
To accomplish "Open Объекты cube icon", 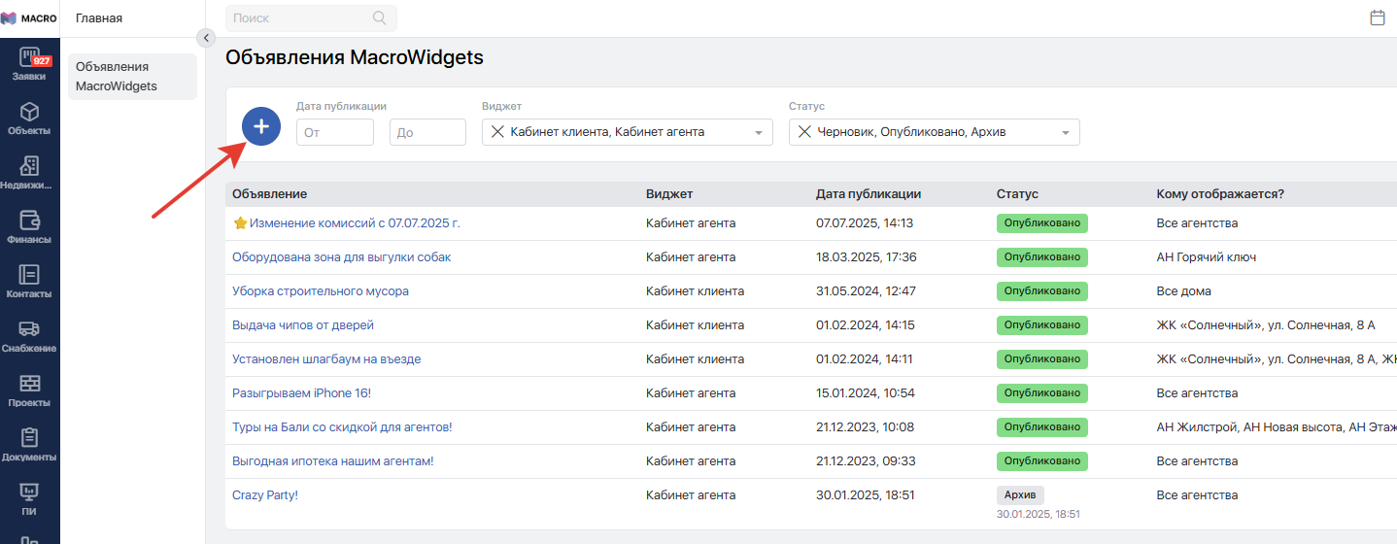I will (x=29, y=118).
